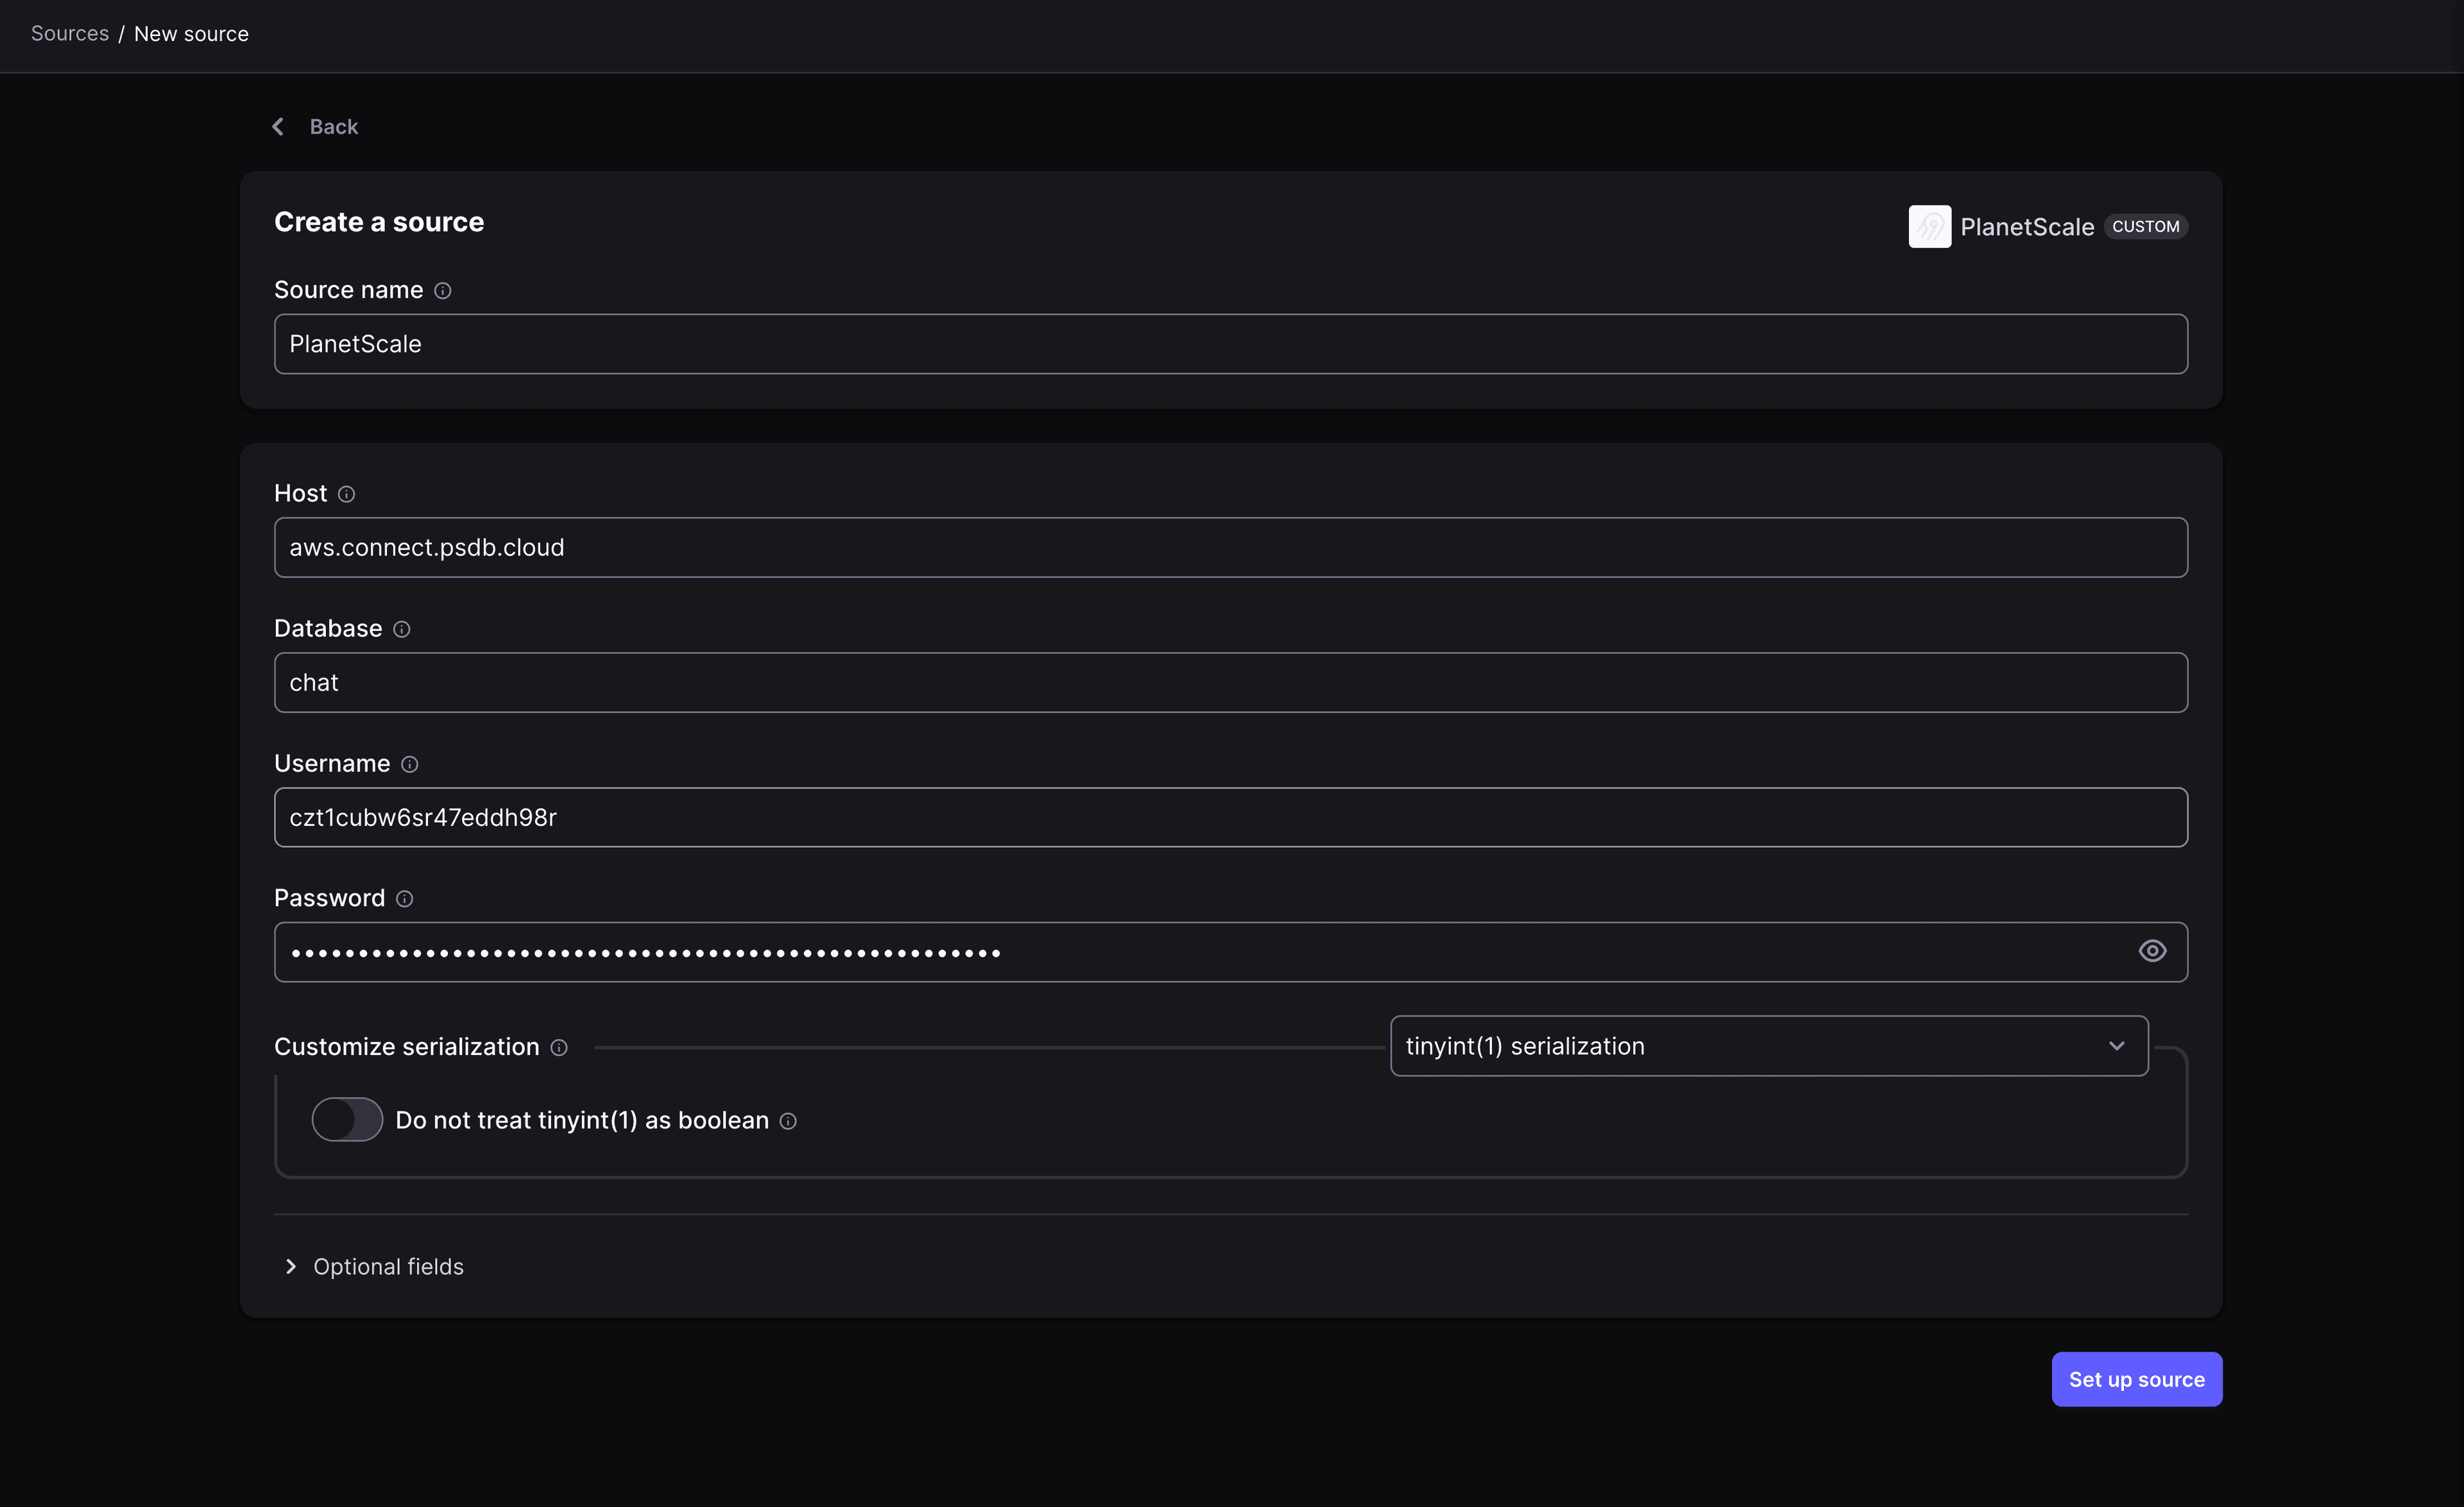Click the Host info icon
Image resolution: width=2464 pixels, height=1507 pixels.
pyautogui.click(x=346, y=494)
